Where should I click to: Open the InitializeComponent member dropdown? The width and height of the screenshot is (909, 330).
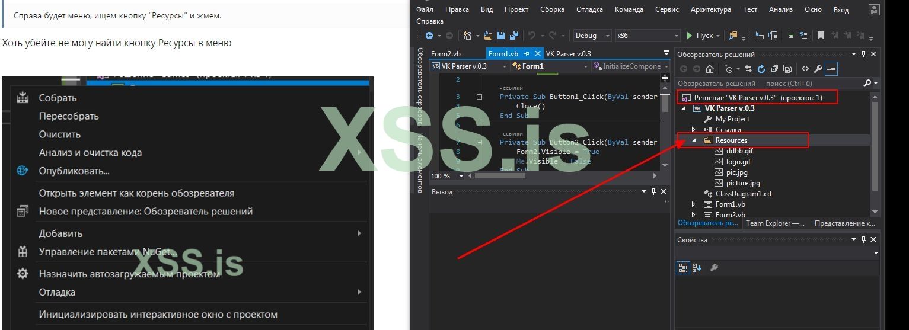[x=630, y=66]
